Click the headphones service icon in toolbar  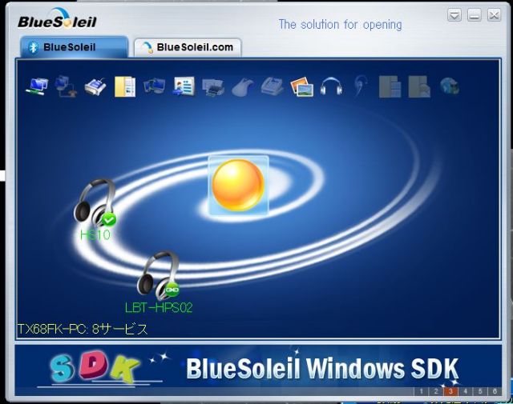coord(330,86)
